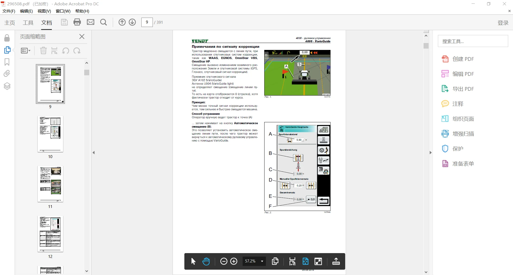Open 增强扫描 tool
Screen dimensions: 513x275
click(x=458, y=134)
